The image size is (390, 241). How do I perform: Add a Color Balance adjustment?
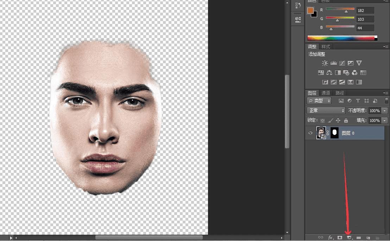(x=329, y=73)
